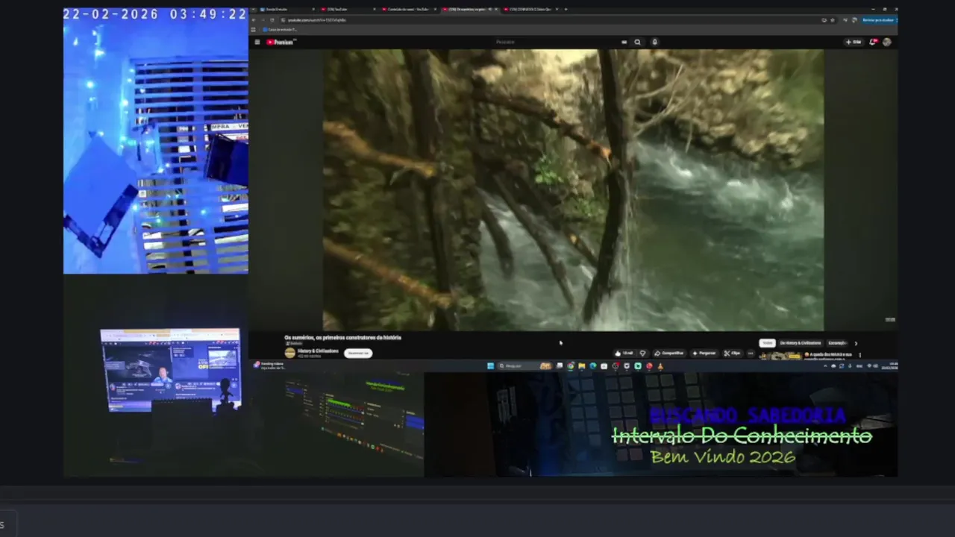Open the browser extensions icon

click(845, 20)
